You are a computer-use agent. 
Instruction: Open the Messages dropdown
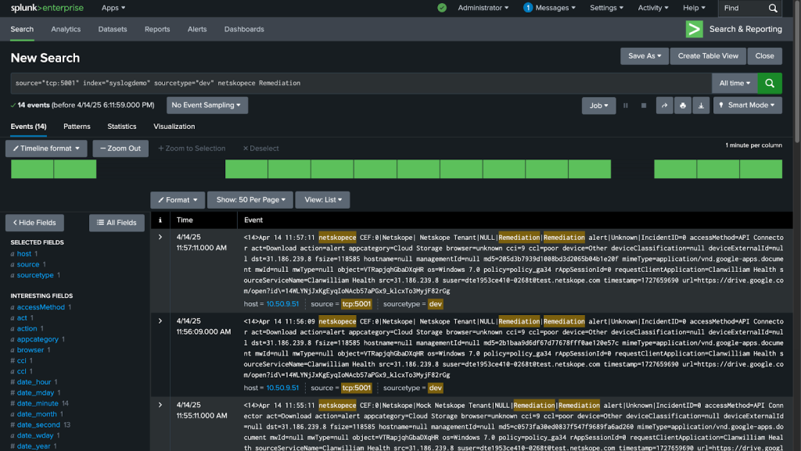[x=555, y=8]
